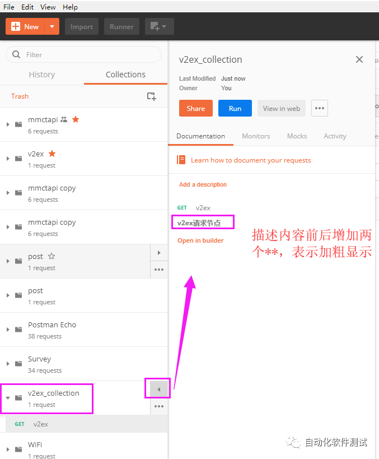Open the View menu

coord(48,7)
